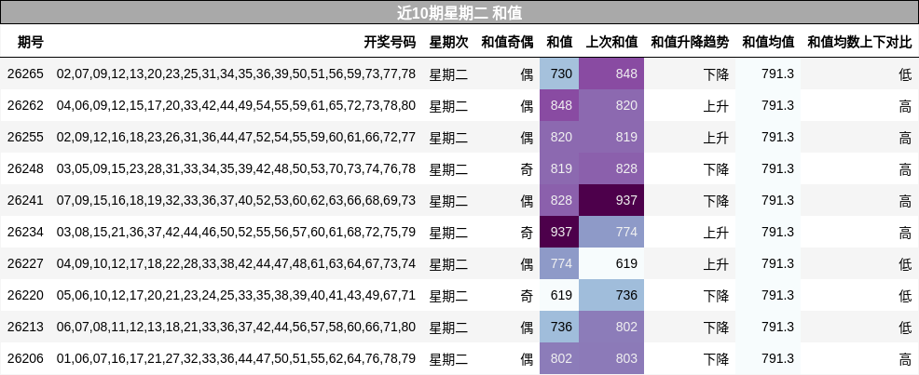Click the 和值 column header
The width and height of the screenshot is (919, 375).
(560, 42)
